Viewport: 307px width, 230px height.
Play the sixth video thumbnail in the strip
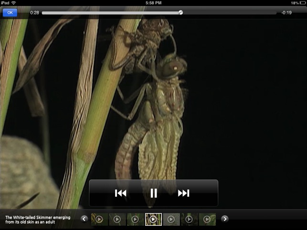(x=190, y=219)
